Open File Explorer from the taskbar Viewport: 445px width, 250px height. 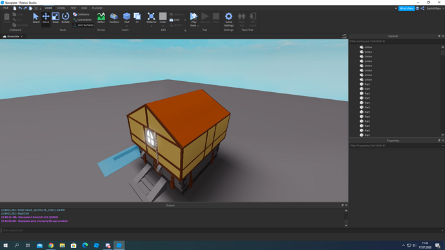click(62, 245)
